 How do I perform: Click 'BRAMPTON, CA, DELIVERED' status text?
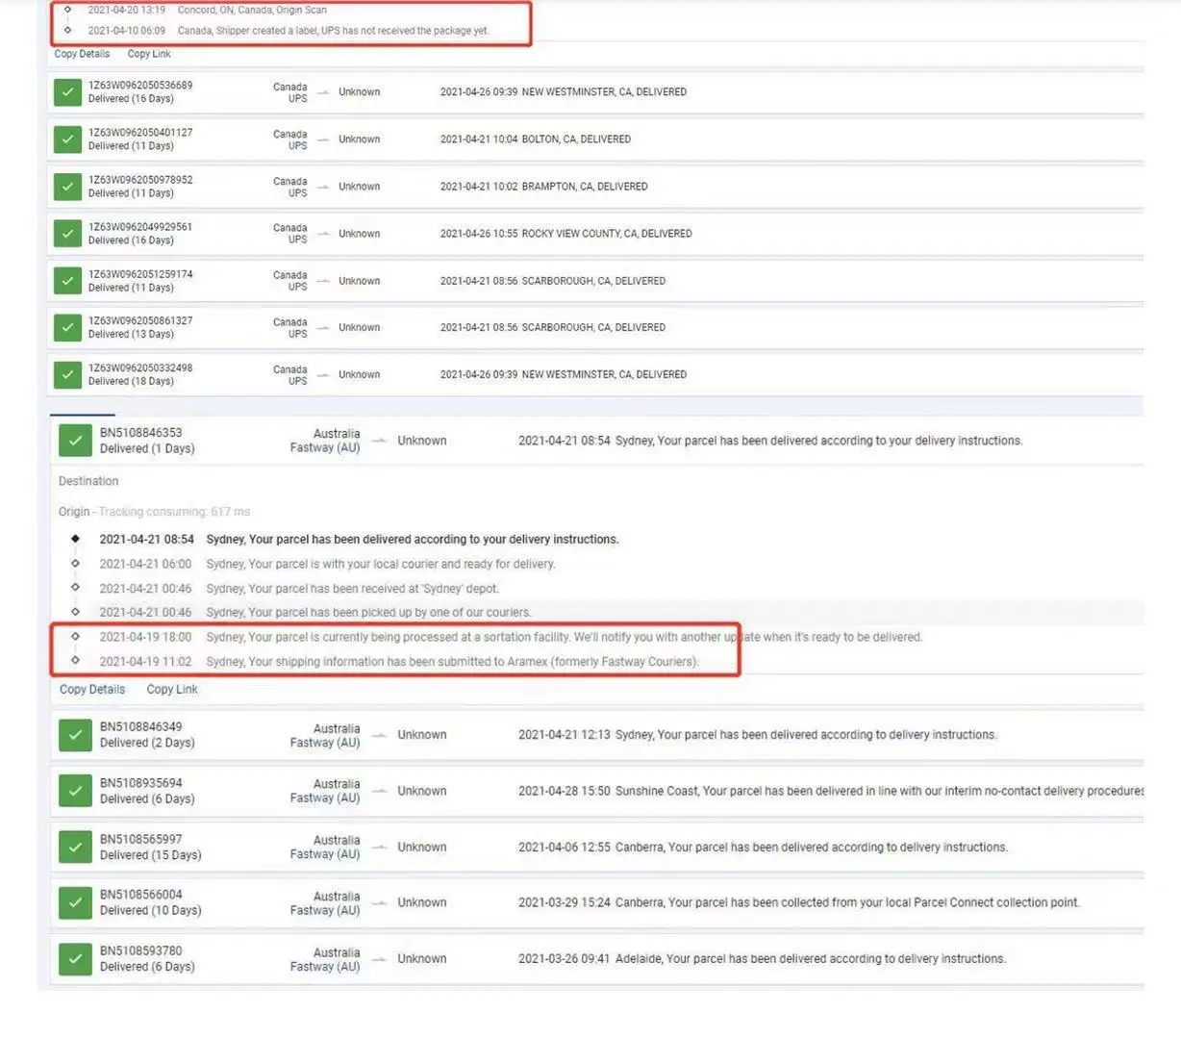click(x=585, y=187)
